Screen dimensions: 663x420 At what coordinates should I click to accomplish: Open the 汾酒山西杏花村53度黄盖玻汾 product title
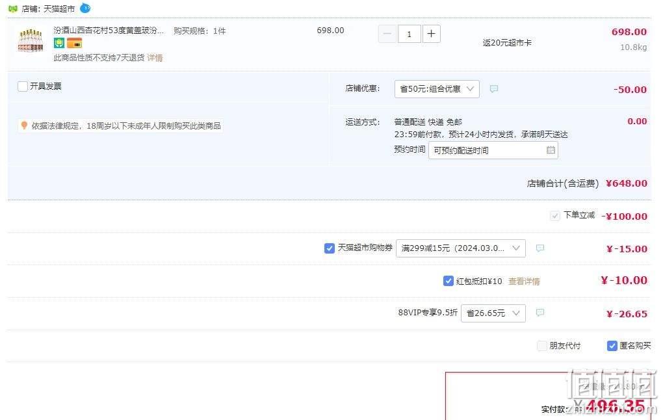tap(109, 31)
